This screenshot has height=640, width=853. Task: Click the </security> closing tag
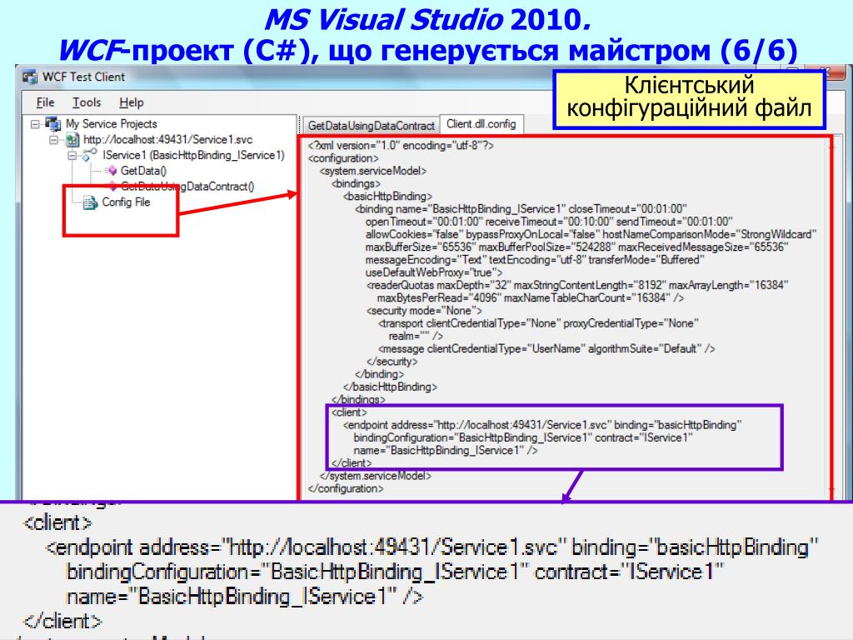tap(392, 362)
